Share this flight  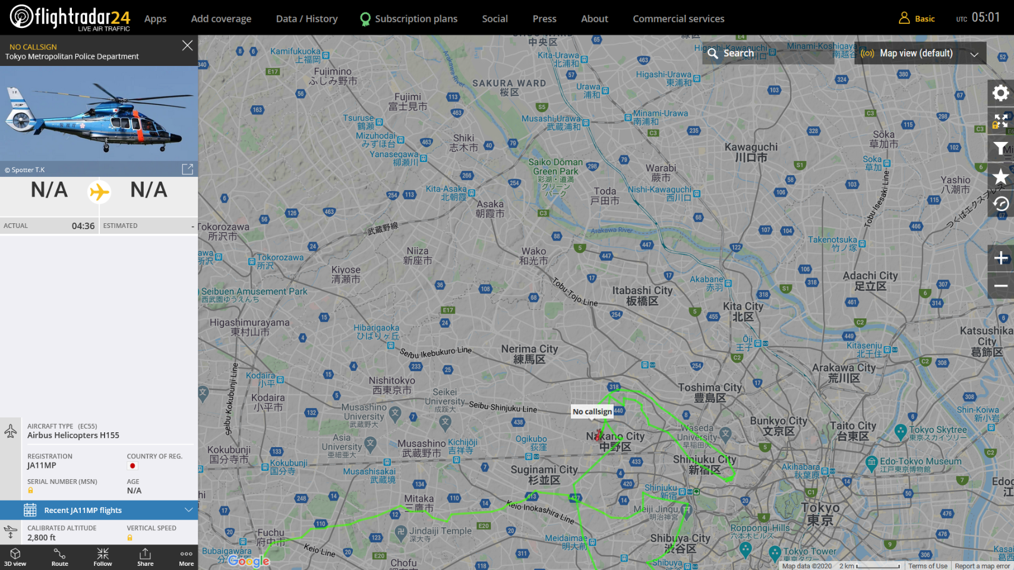point(146,558)
